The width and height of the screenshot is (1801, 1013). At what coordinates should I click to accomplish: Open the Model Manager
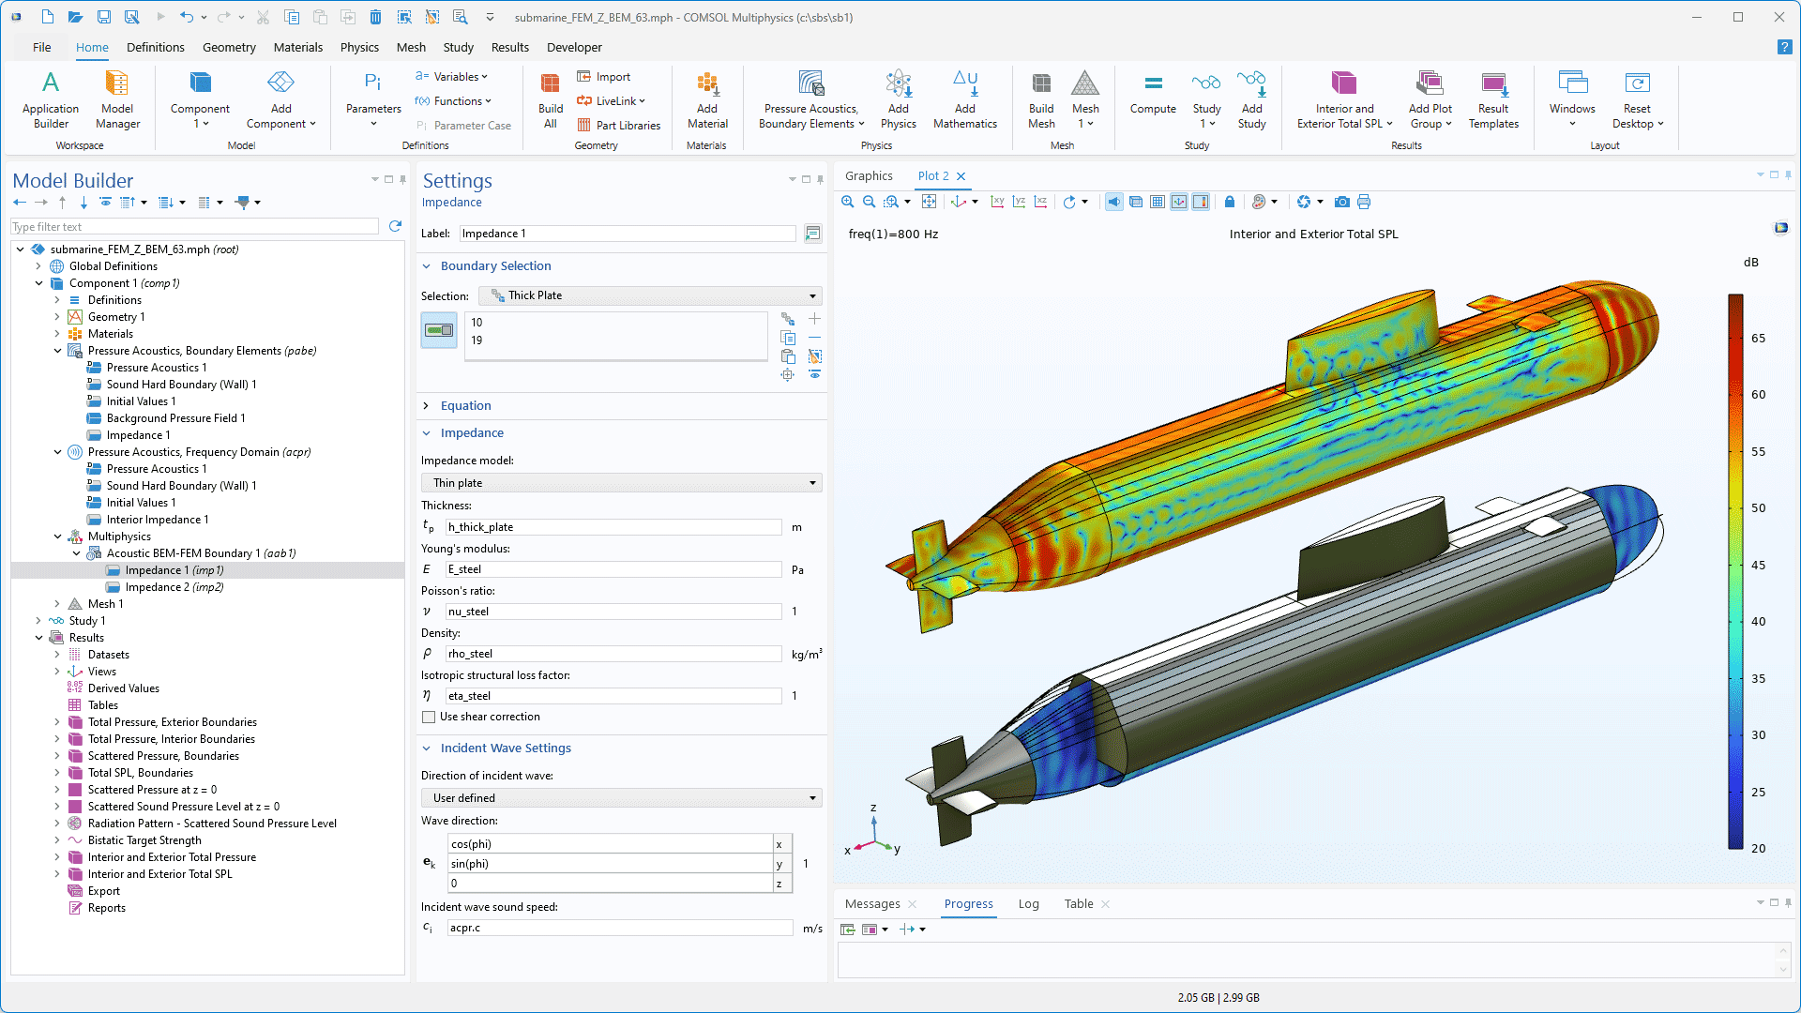tap(117, 98)
